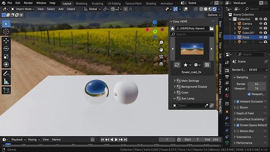Open the Add menu in viewport header

point(61,9)
